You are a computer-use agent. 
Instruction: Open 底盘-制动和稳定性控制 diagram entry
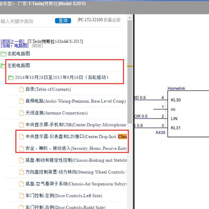[x=76, y=160]
